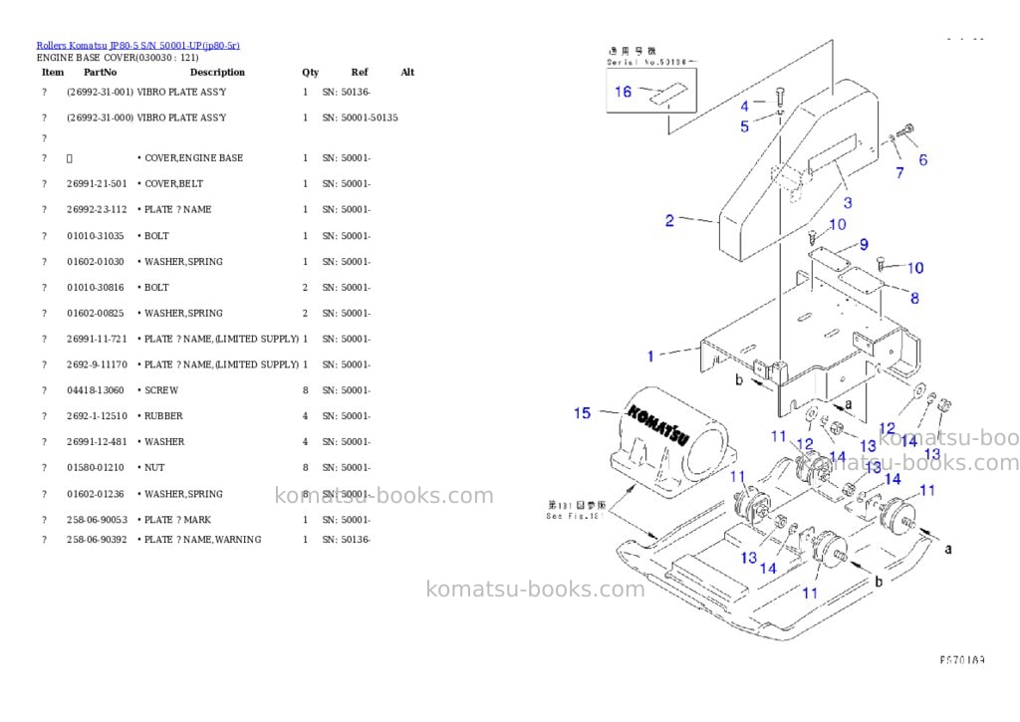Click the Item column header
The image size is (1020, 722).
(x=53, y=72)
